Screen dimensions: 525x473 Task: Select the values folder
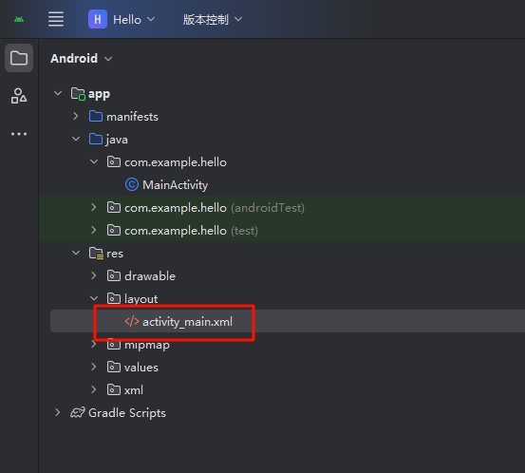[x=141, y=368]
